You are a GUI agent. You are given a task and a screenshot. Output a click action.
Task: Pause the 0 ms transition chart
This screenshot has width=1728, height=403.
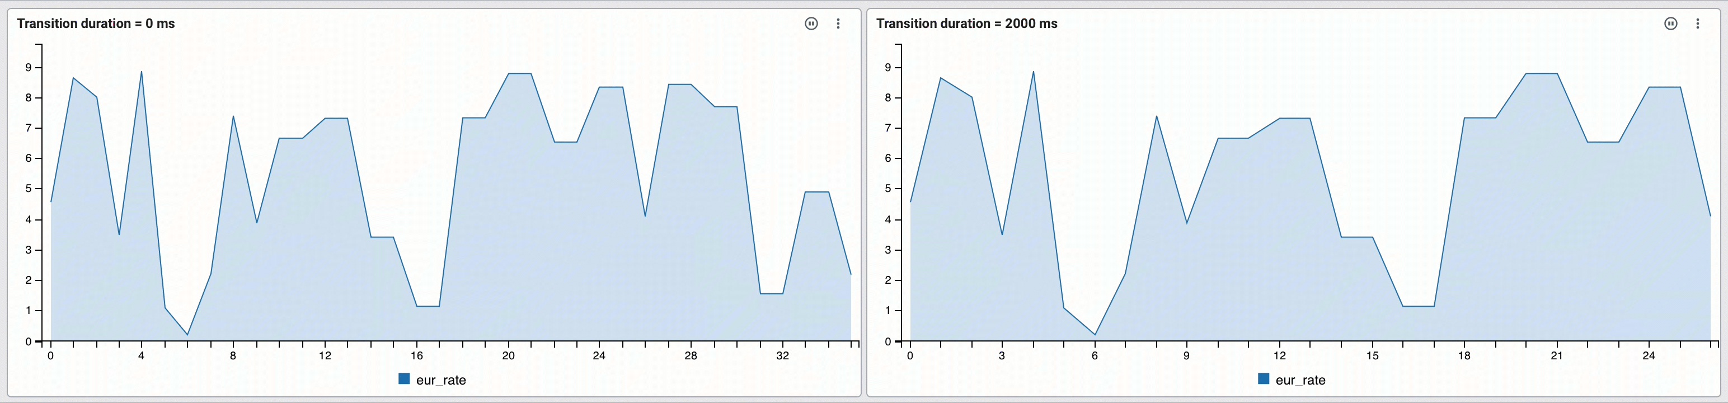tap(811, 24)
